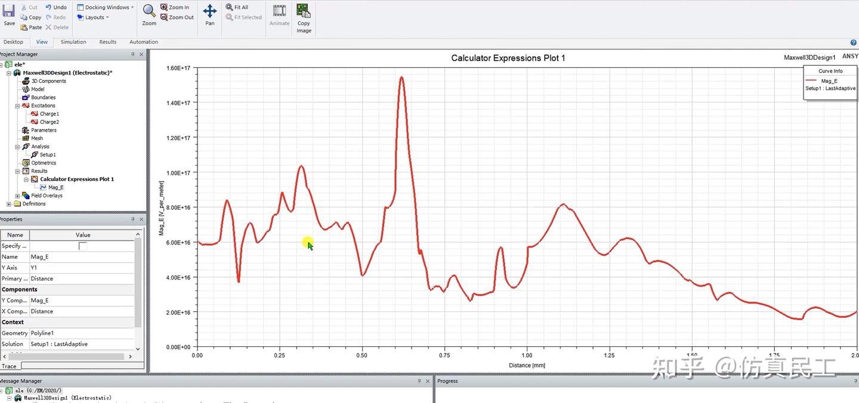Collapse the Excitations tree node
Viewport: 859px width, 403px height.
pos(17,106)
